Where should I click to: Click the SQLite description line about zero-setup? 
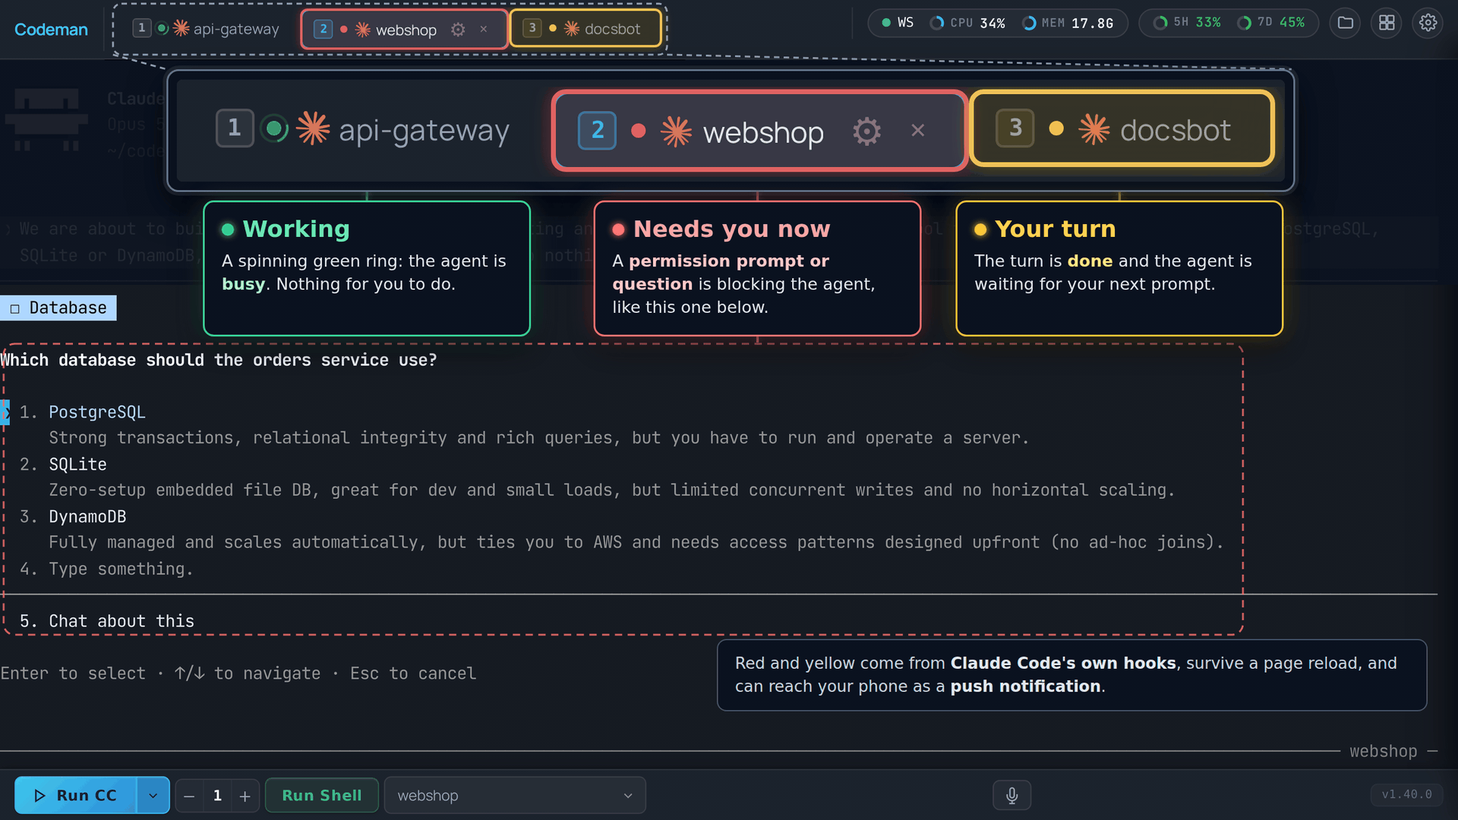click(x=612, y=490)
